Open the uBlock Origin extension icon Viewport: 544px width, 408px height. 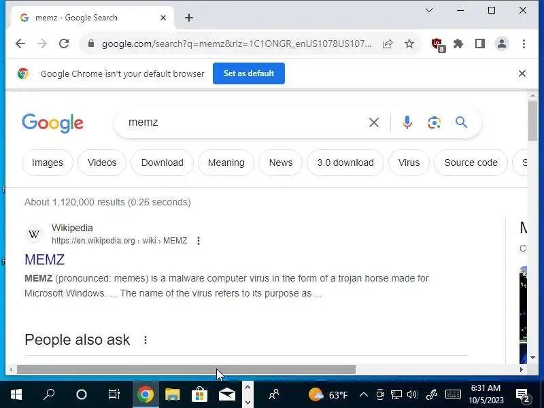click(x=438, y=45)
